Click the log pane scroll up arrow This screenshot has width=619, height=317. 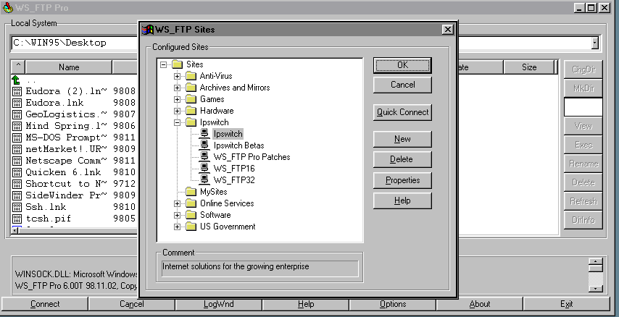[595, 261]
